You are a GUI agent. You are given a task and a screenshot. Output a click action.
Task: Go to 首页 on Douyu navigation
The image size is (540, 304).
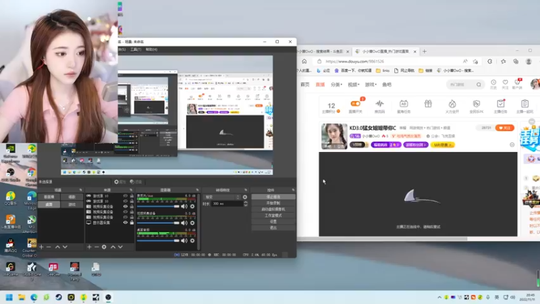[305, 84]
